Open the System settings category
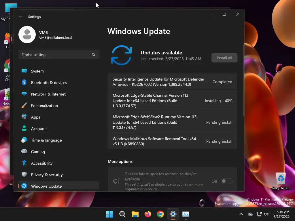The height and width of the screenshot is (221, 295). click(59, 71)
